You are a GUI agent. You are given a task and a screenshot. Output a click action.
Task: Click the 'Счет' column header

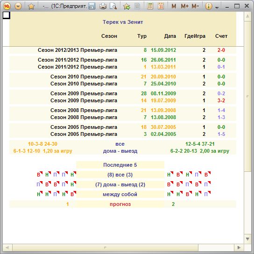point(221,36)
